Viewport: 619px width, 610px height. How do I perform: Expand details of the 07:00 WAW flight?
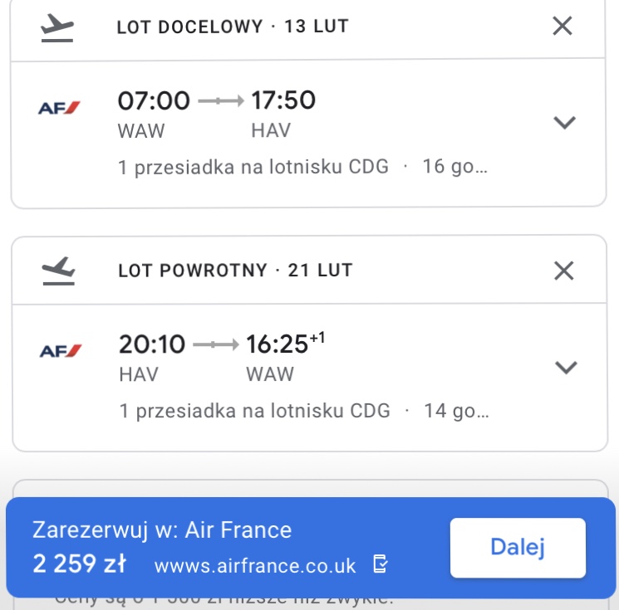tap(564, 123)
